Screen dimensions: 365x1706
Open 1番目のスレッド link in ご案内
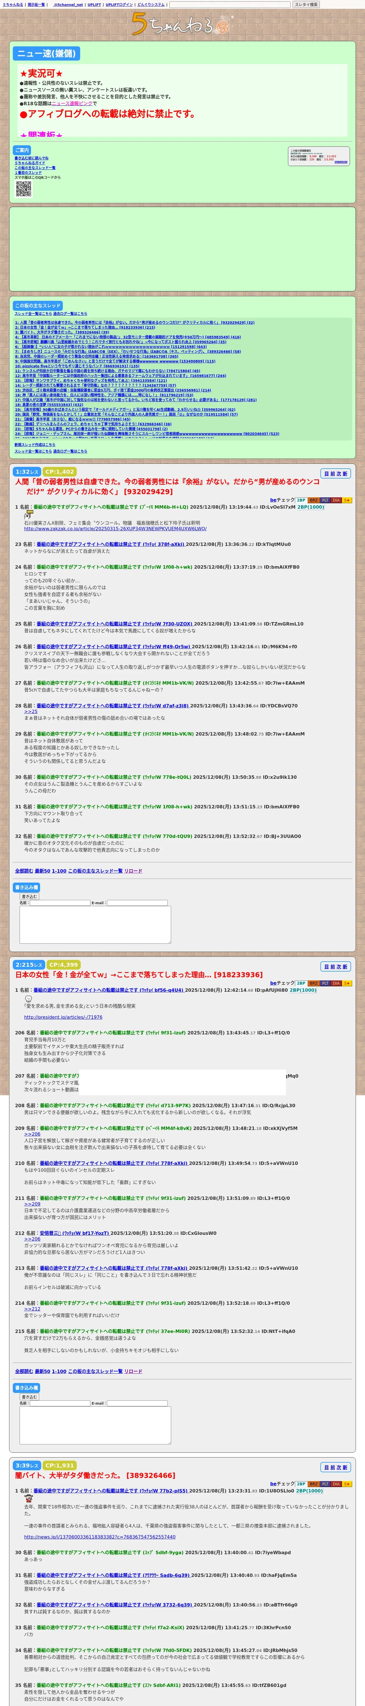click(x=28, y=173)
